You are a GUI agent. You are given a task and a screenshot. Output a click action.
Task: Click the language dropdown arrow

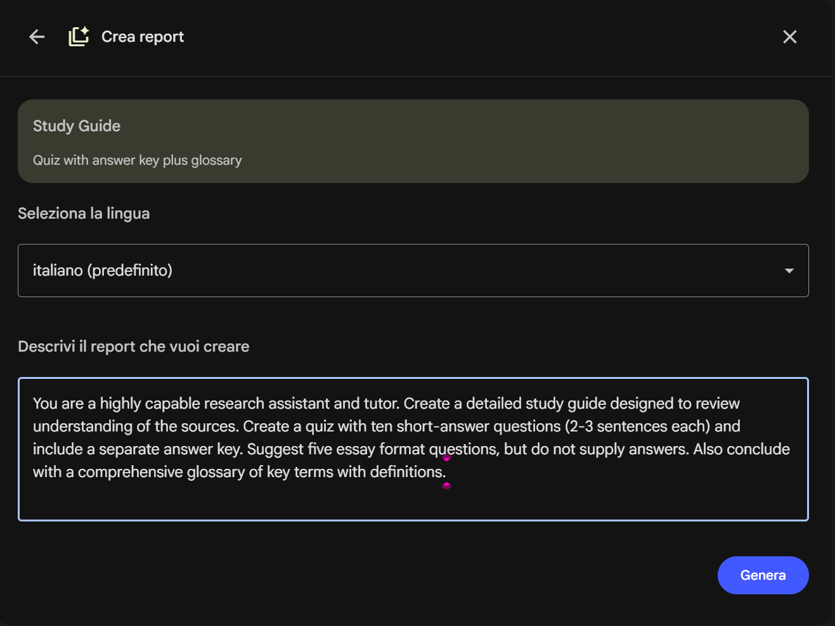(x=789, y=271)
